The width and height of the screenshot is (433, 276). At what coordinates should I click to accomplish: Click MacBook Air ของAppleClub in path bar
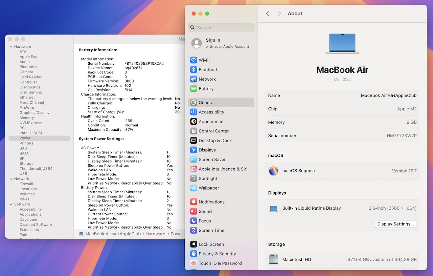point(113,234)
